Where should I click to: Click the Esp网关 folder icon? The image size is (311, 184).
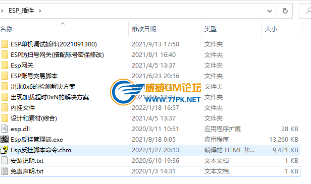pos(5,65)
